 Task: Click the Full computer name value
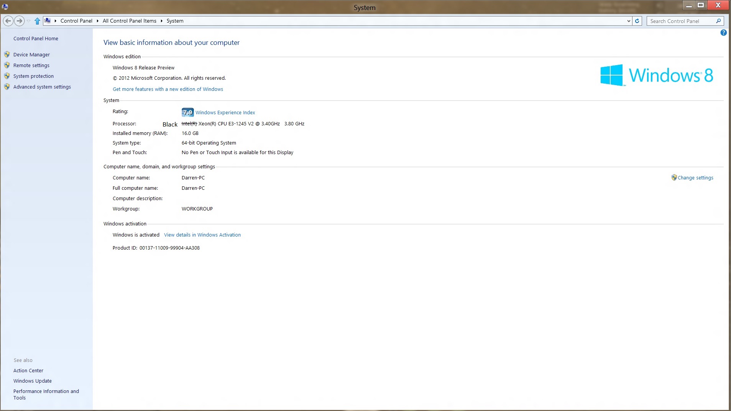tap(193, 188)
